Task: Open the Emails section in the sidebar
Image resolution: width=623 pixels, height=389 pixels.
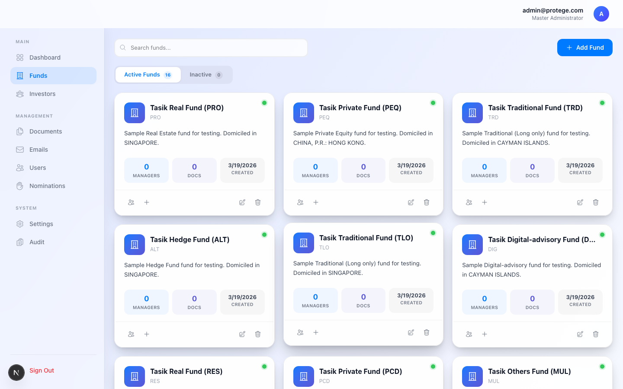Action: point(39,150)
